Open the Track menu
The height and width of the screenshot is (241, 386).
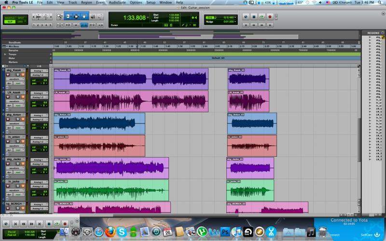click(x=72, y=2)
